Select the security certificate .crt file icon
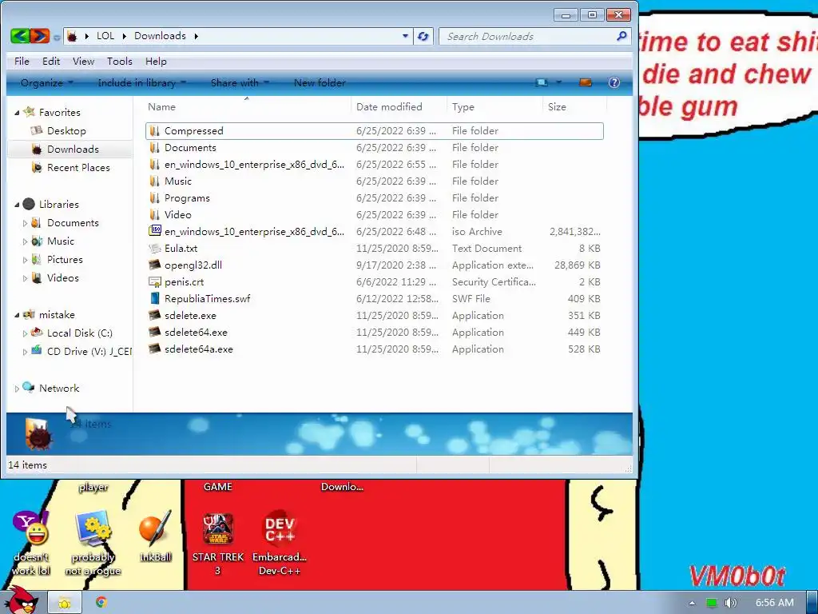The height and width of the screenshot is (614, 818). (154, 281)
